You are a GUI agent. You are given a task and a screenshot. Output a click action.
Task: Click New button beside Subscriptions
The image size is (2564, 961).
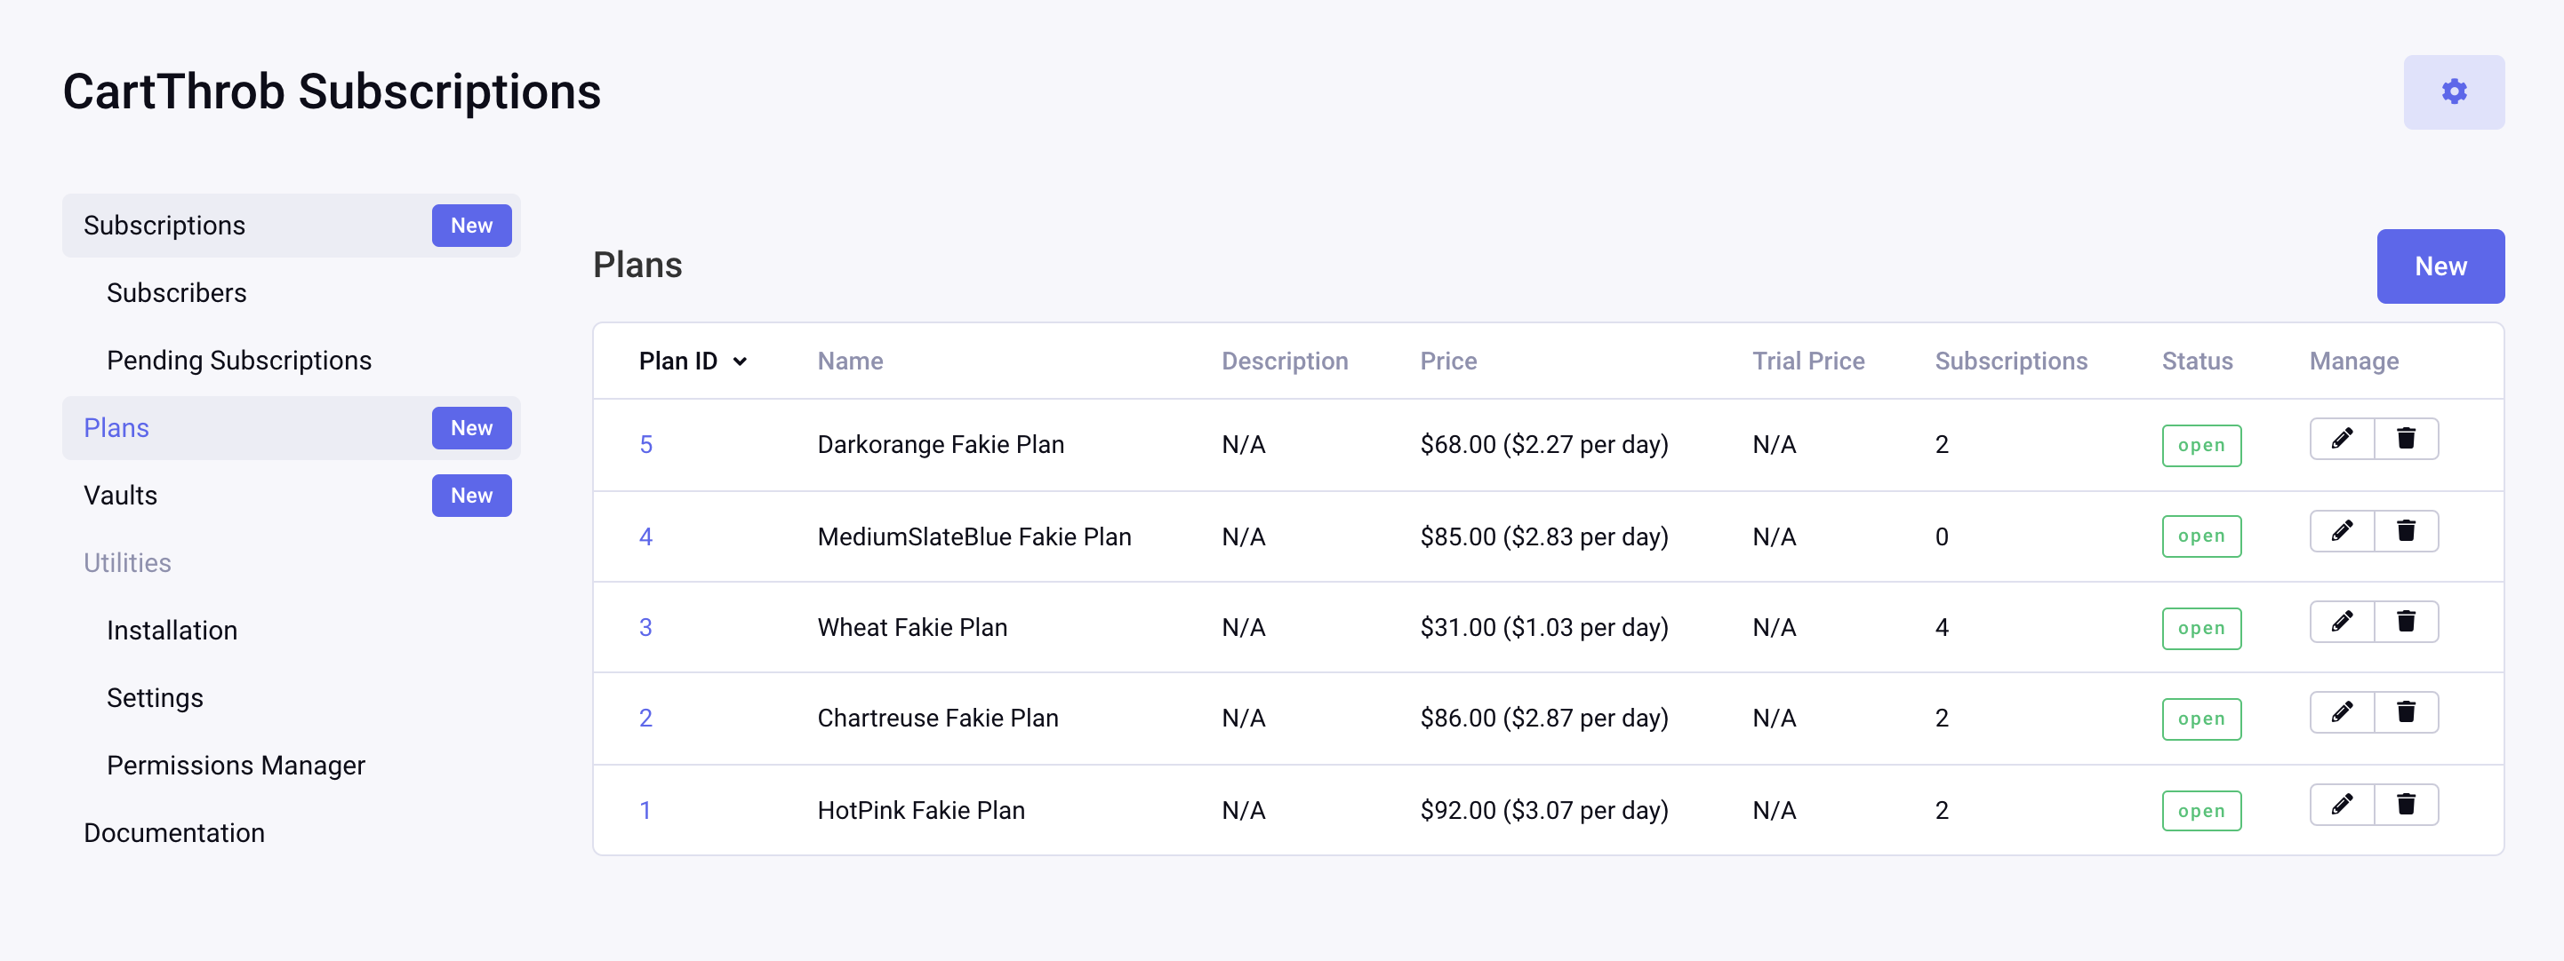point(472,226)
